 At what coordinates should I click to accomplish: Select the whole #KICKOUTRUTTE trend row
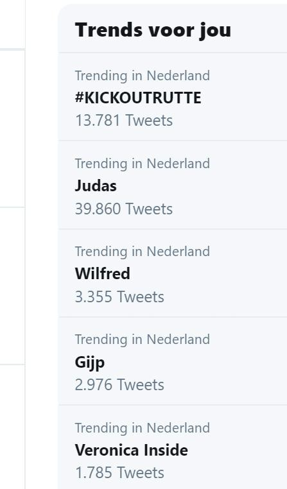pos(173,97)
